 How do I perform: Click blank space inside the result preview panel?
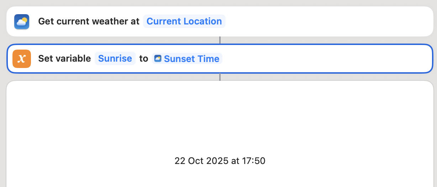pyautogui.click(x=220, y=117)
